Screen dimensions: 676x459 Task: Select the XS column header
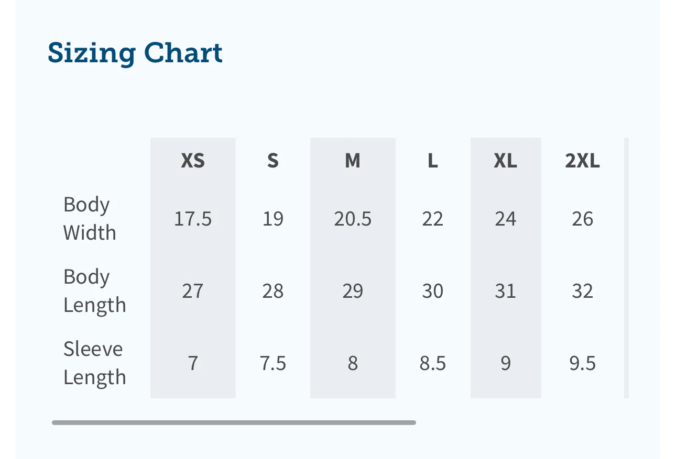193,161
